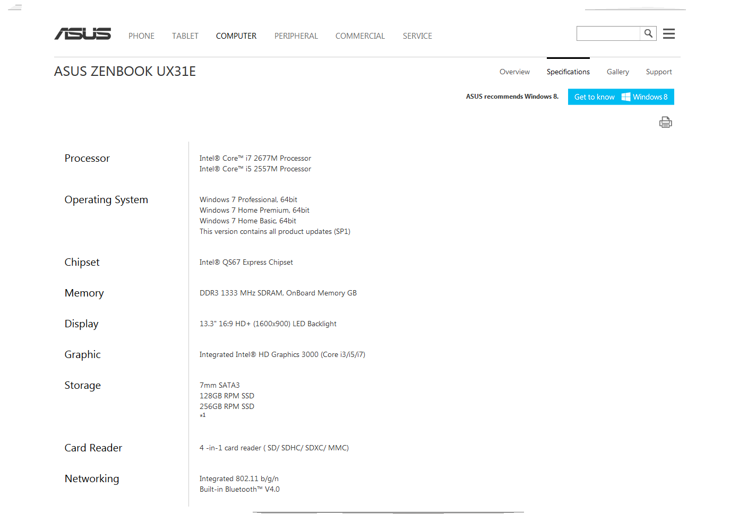Click the Display label

[81, 324]
